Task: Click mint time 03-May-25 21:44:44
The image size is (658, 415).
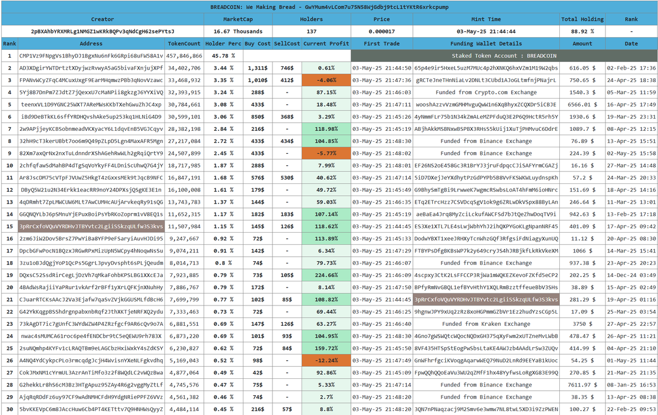Action: point(486,31)
